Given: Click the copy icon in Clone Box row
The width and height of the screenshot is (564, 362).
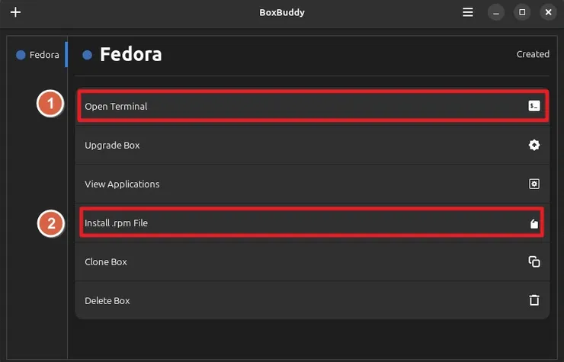Looking at the screenshot, I should [x=534, y=261].
